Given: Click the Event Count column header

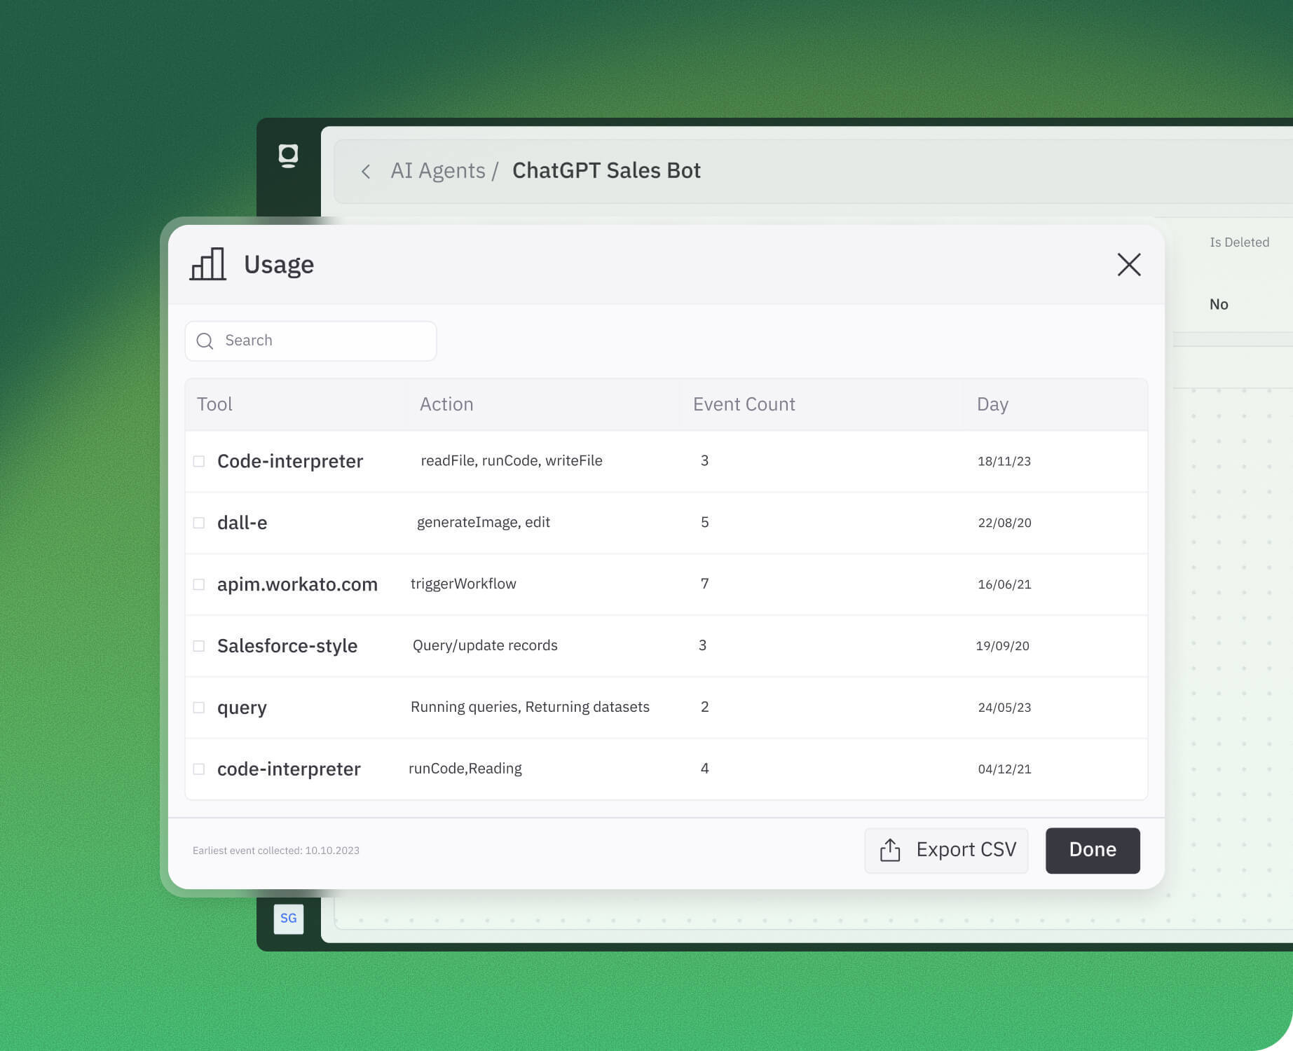Looking at the screenshot, I should (x=744, y=404).
